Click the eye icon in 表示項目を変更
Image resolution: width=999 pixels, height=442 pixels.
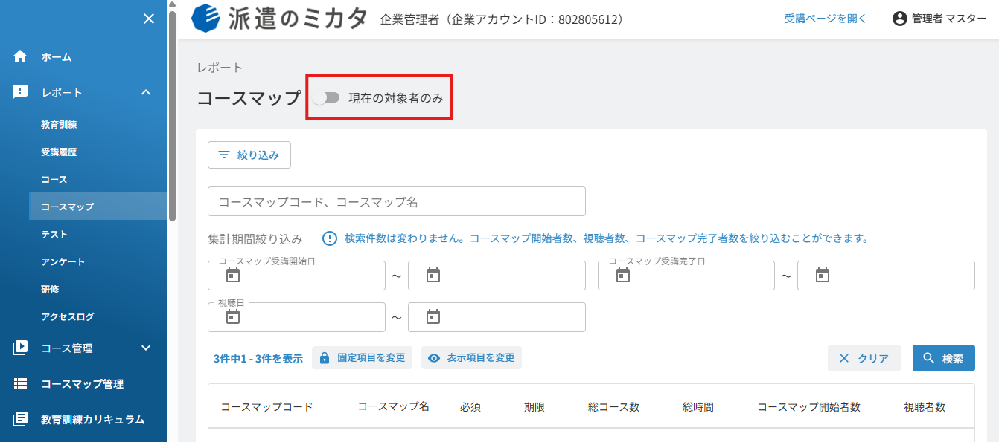point(434,358)
